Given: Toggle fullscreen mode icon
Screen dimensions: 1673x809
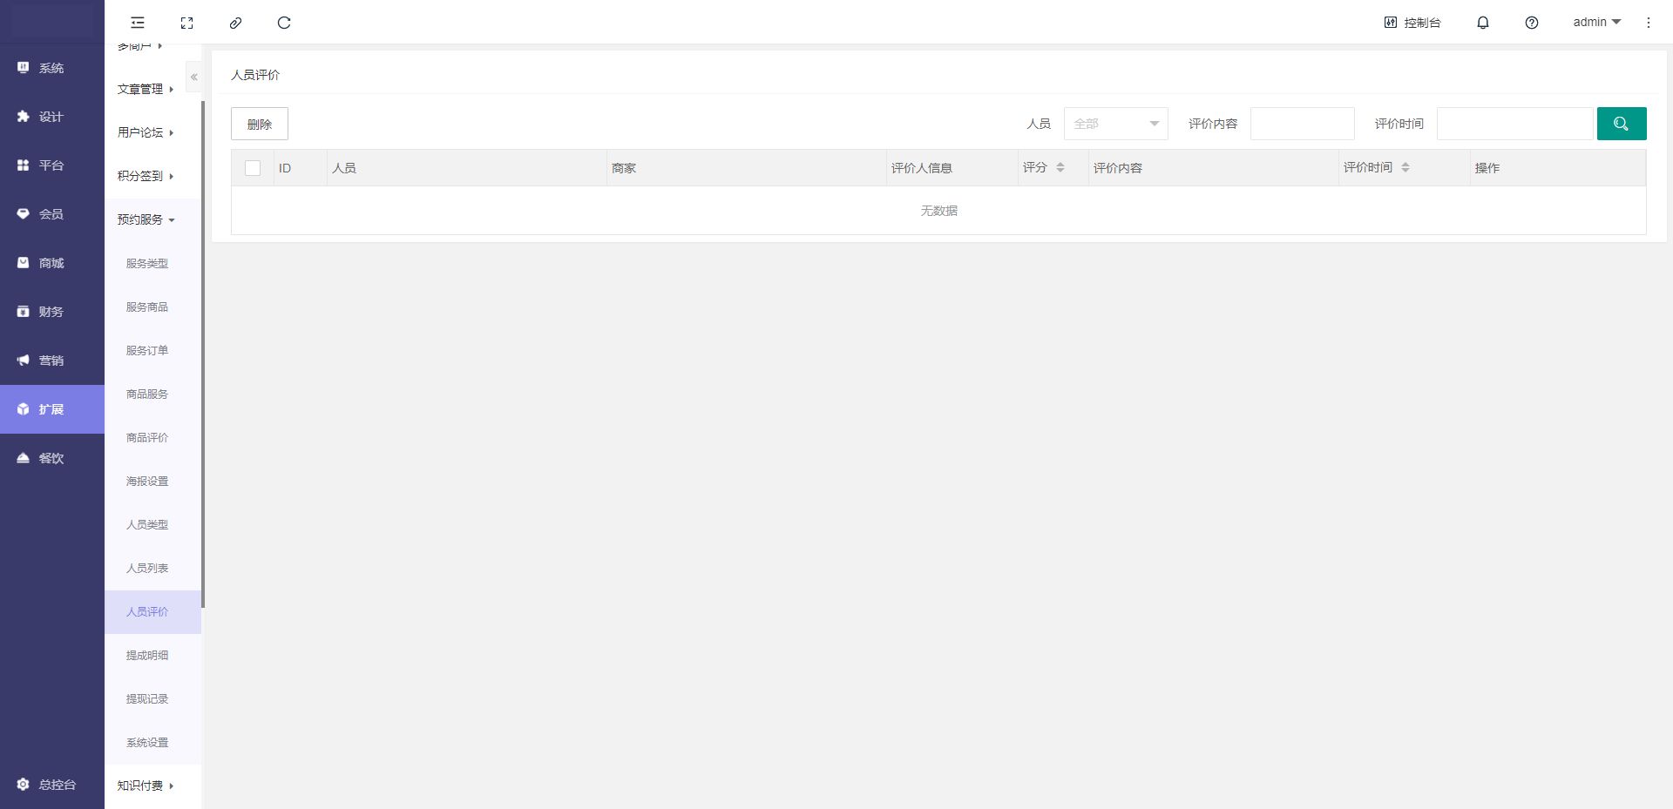Looking at the screenshot, I should (186, 23).
